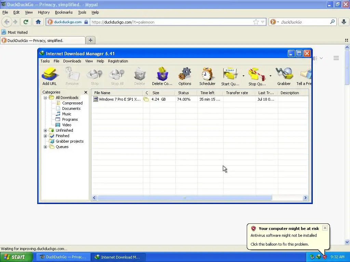Collapse the All Downloads tree node
This screenshot has width=350, height=262.
[x=45, y=98]
